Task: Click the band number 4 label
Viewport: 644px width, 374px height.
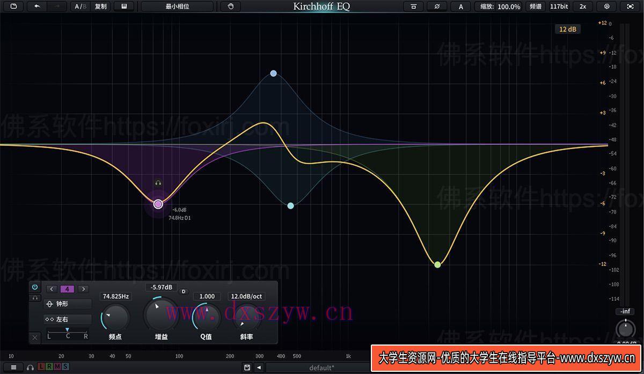Action: 68,289
